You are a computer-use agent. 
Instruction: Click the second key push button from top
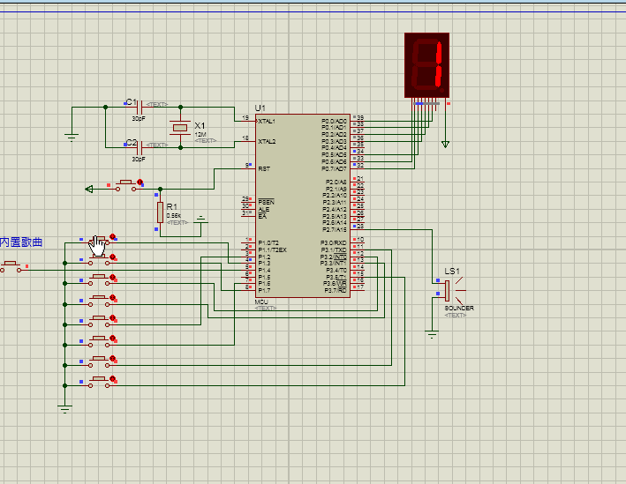tap(99, 260)
